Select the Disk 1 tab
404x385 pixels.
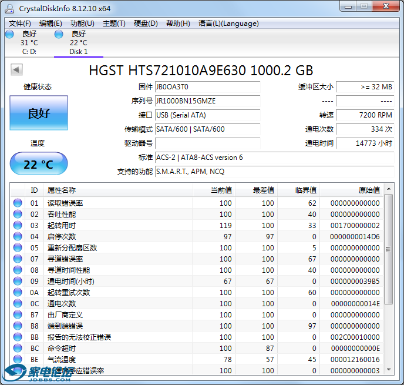point(79,43)
